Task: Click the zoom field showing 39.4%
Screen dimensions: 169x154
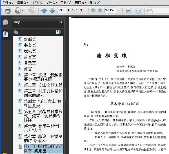Action: (111, 10)
